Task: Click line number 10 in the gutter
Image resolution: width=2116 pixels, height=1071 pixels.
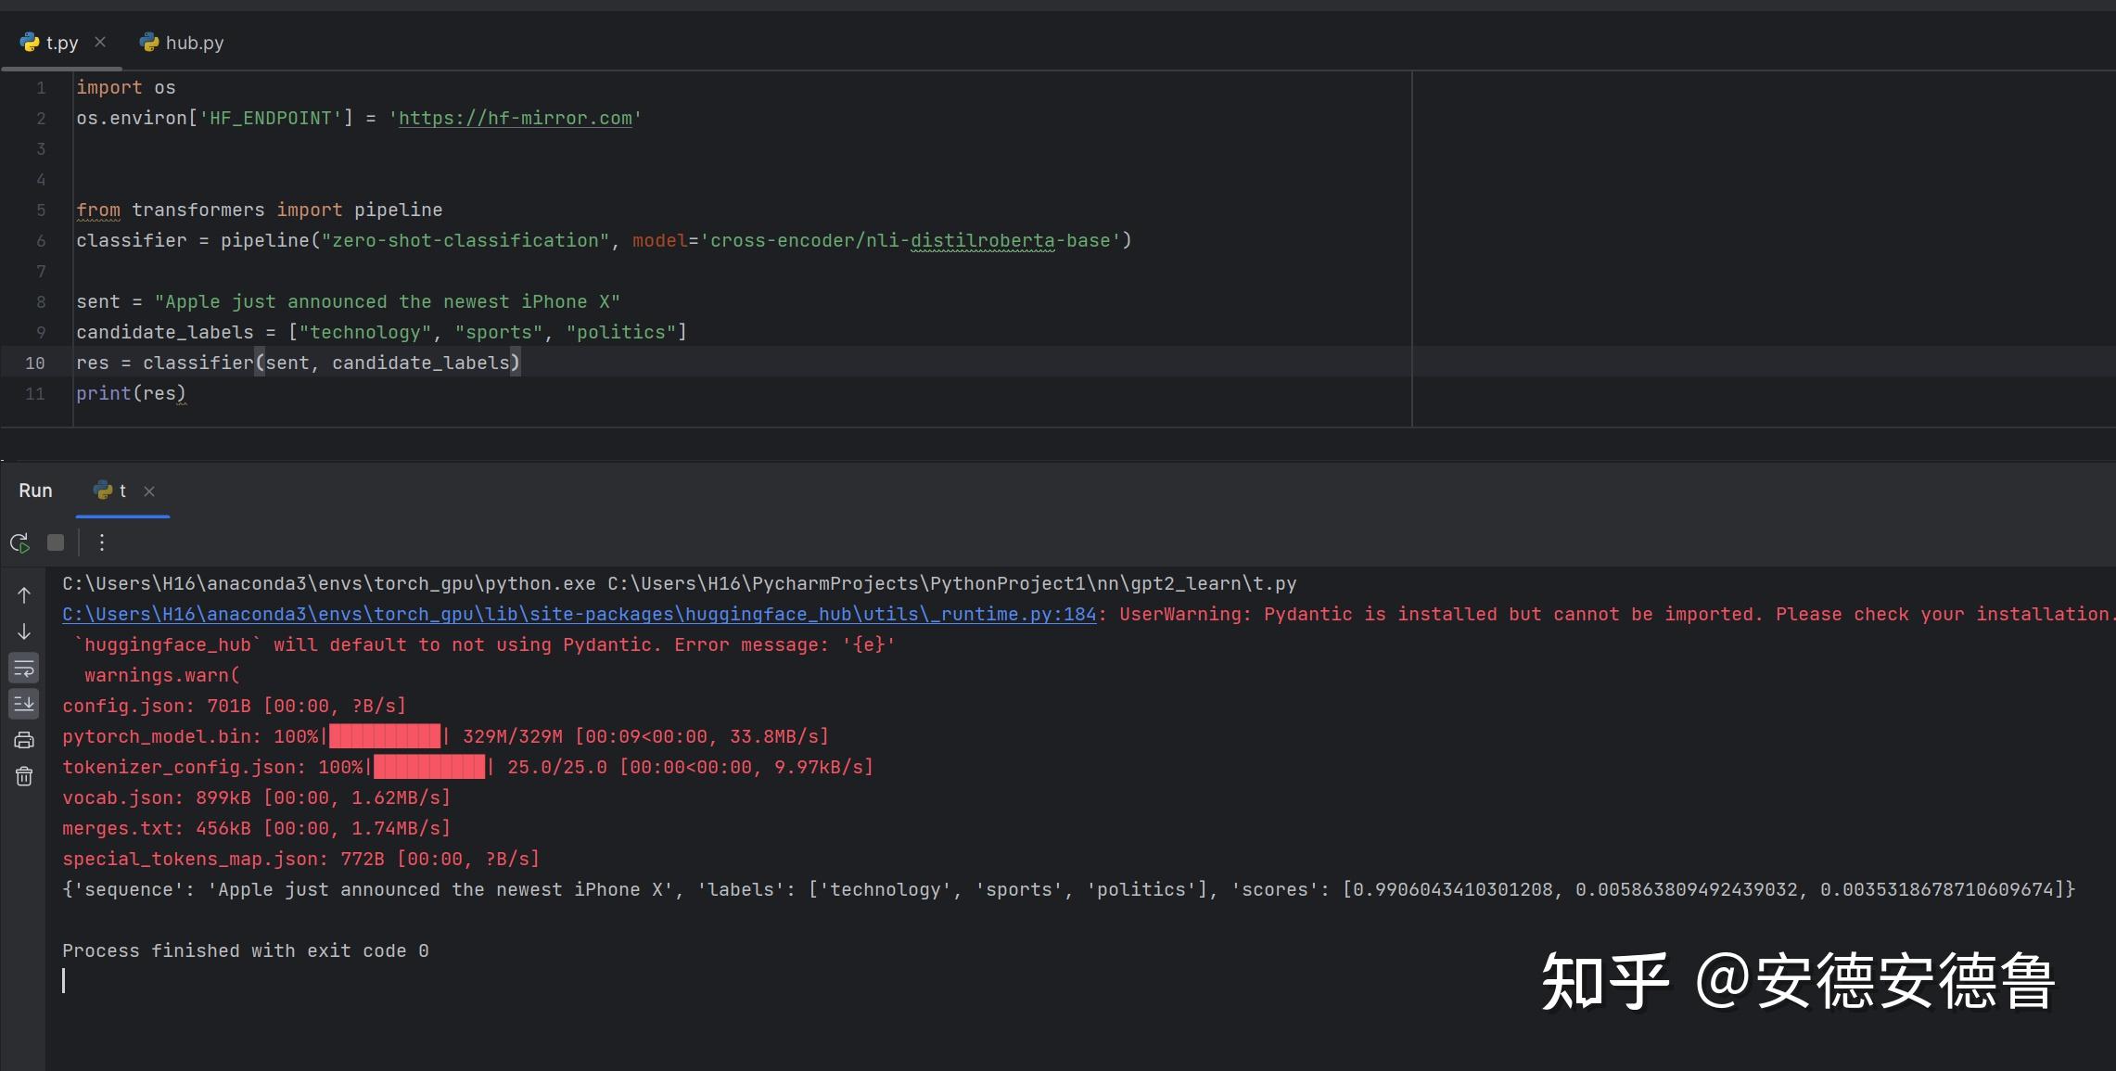Action: click(35, 363)
